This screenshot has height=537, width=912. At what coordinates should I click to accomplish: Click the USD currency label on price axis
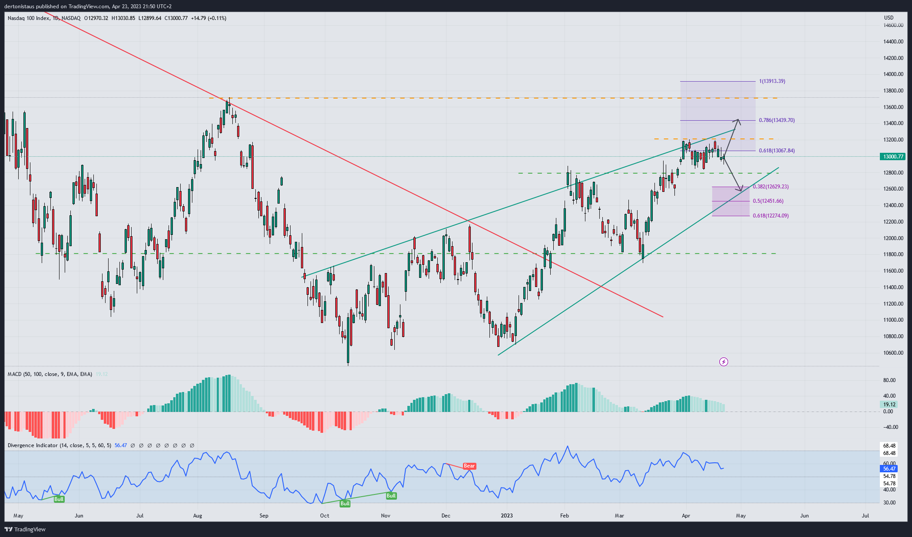(889, 18)
